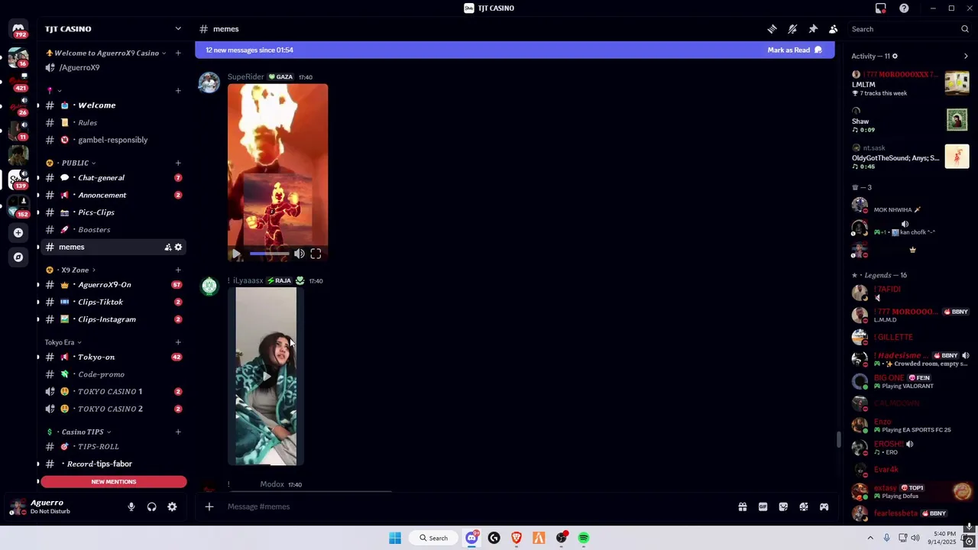Open the Threads icon in channel header
This screenshot has height=550, width=978.
pyautogui.click(x=772, y=29)
